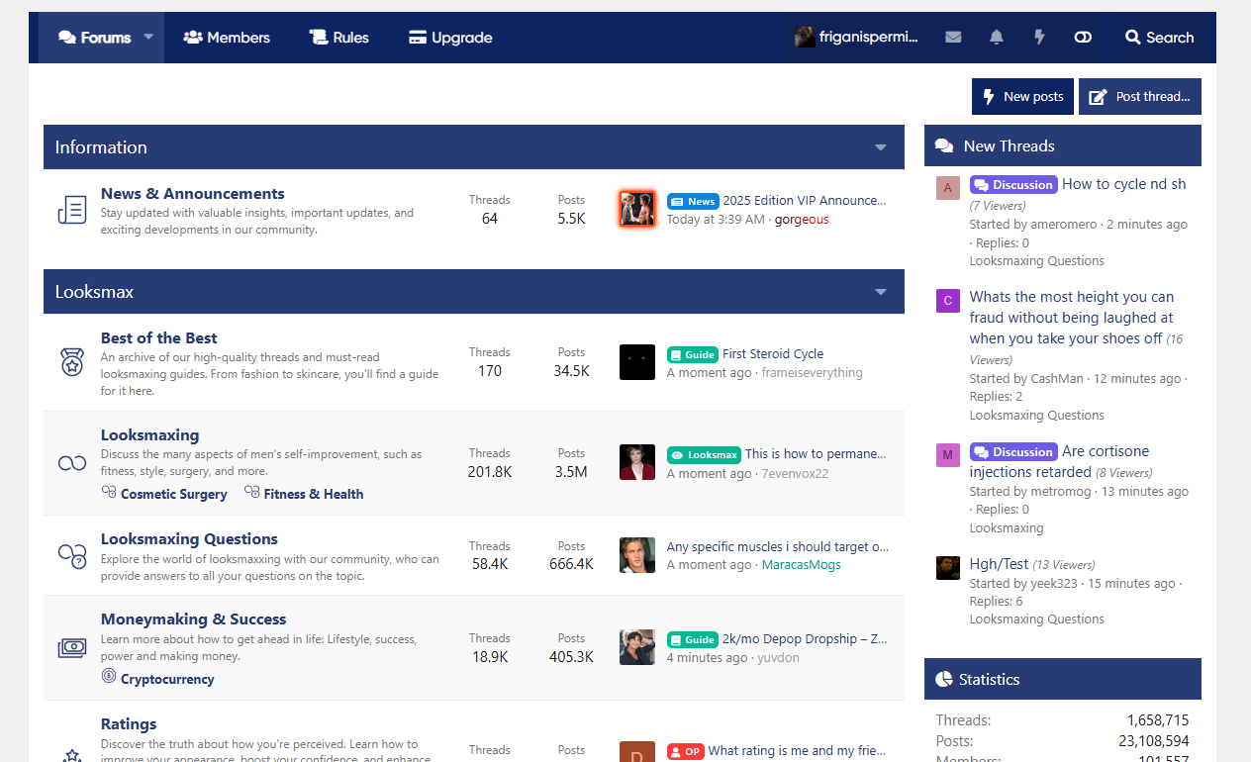Open the Hgh/Test thread author avatar
The image size is (1251, 762).
[x=947, y=568]
